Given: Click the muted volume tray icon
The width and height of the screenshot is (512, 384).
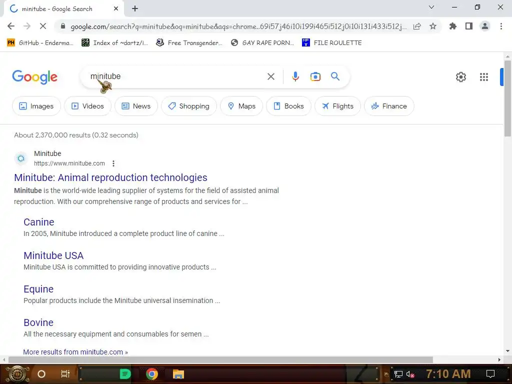Looking at the screenshot, I should (410, 374).
